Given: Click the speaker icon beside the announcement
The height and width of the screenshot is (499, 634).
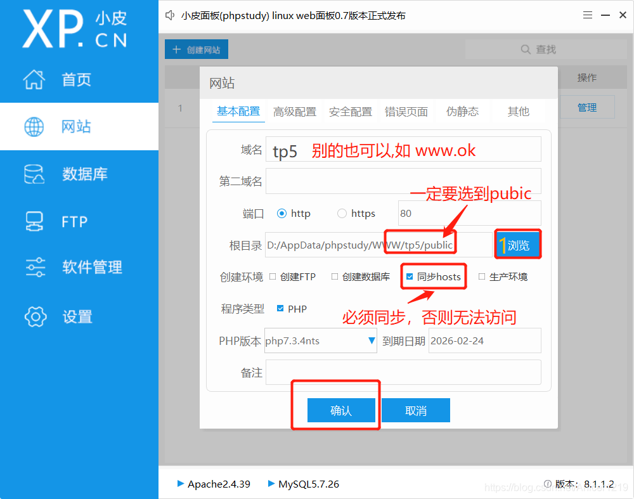Looking at the screenshot, I should coord(170,15).
